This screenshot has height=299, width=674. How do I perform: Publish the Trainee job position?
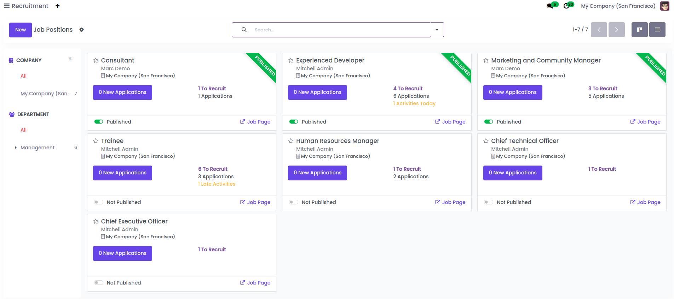point(99,202)
